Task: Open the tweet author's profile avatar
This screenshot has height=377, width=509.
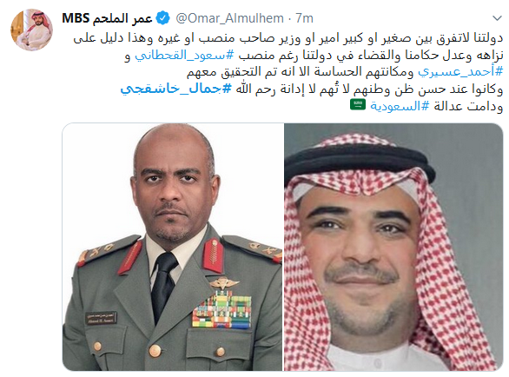Action: (x=31, y=30)
